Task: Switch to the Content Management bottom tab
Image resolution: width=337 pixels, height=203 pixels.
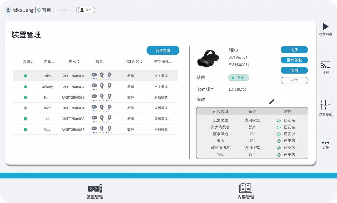Action: (246, 191)
